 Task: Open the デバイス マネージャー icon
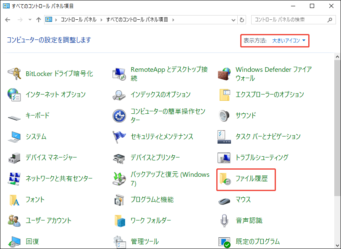pos(14,157)
